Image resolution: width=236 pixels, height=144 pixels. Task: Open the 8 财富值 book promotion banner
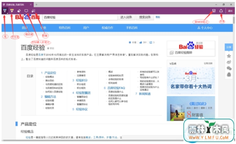(x=191, y=109)
